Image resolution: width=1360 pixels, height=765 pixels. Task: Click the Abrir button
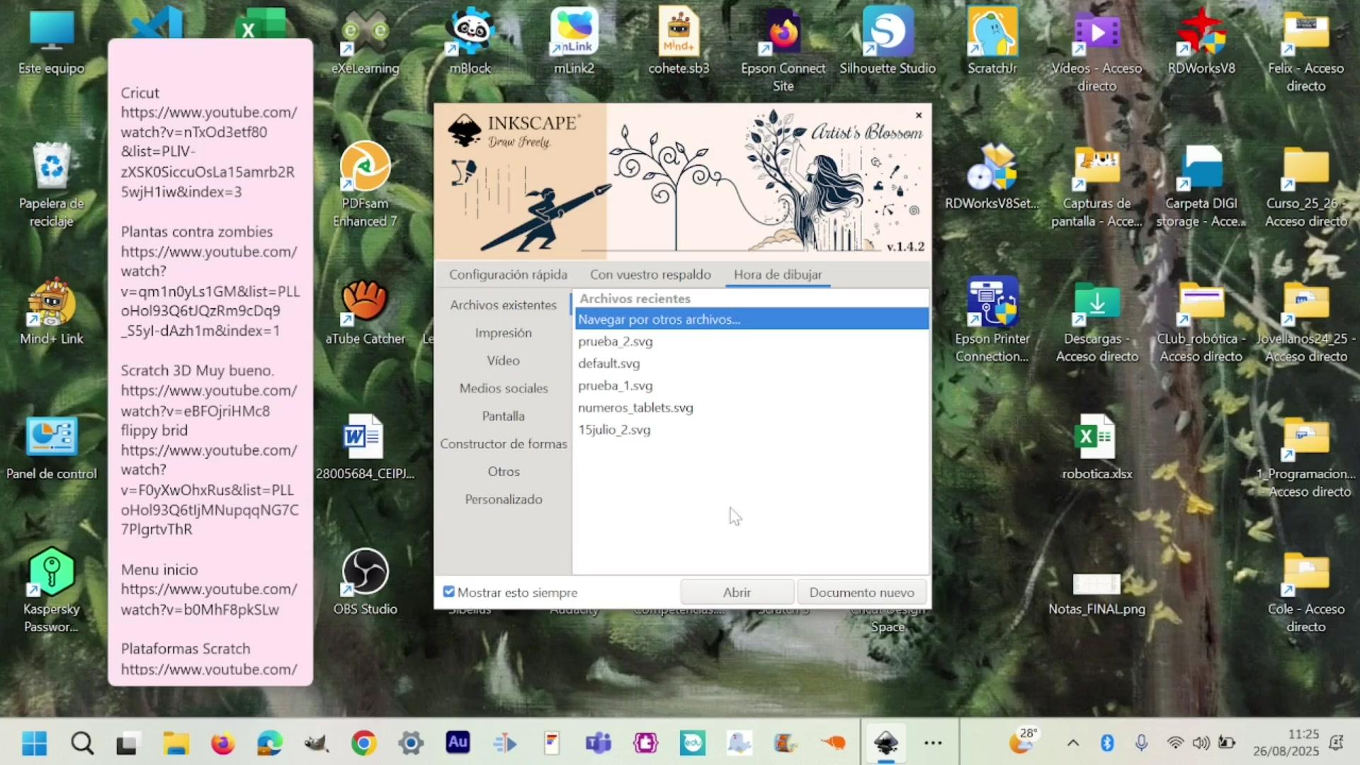click(737, 592)
